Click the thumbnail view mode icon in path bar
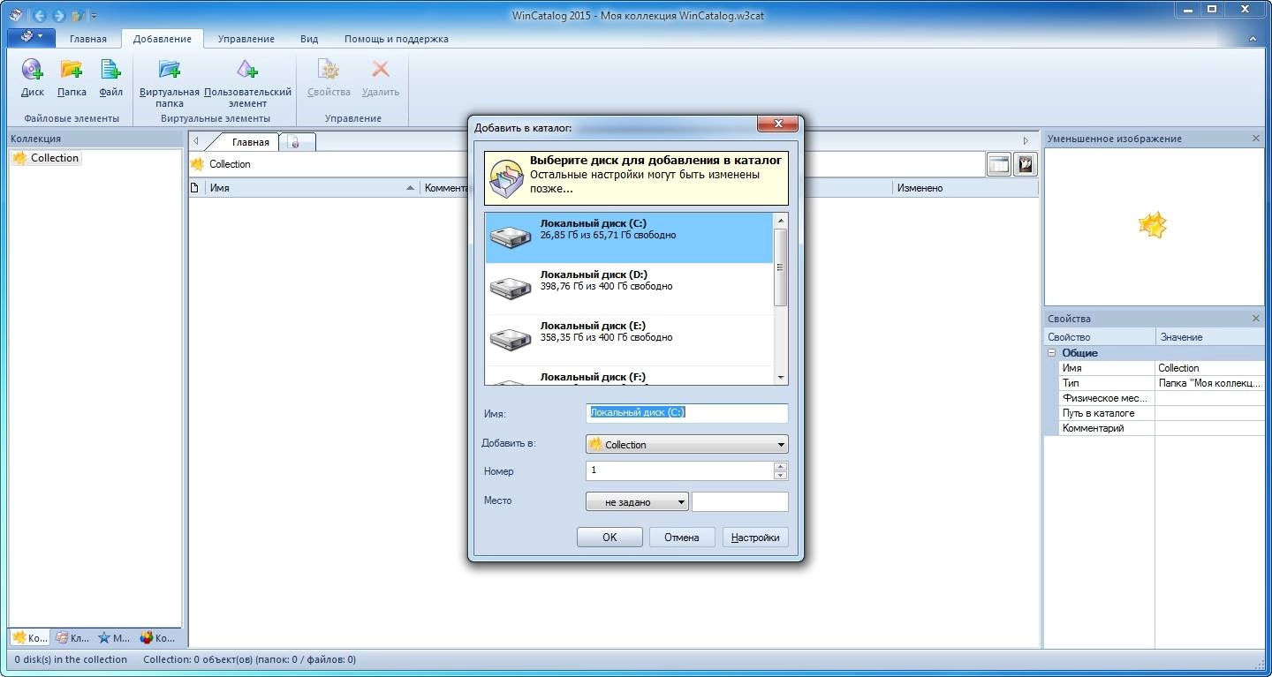 click(1025, 164)
